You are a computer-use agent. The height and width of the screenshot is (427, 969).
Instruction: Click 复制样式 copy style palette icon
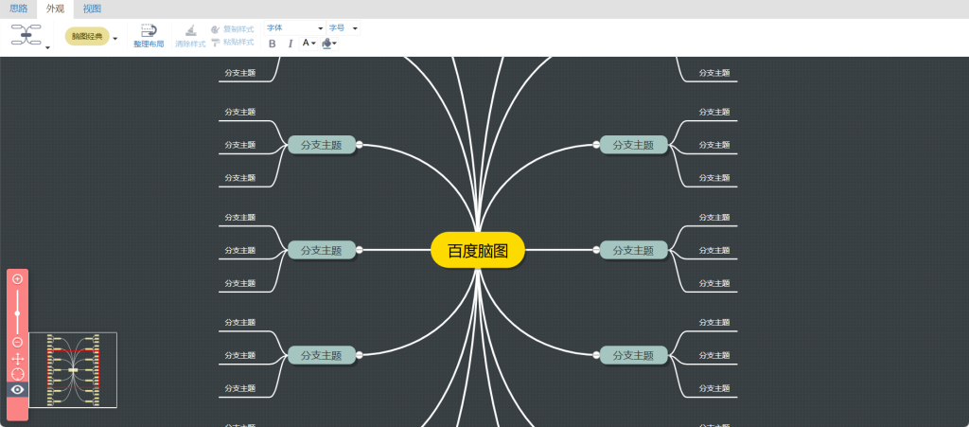point(215,29)
